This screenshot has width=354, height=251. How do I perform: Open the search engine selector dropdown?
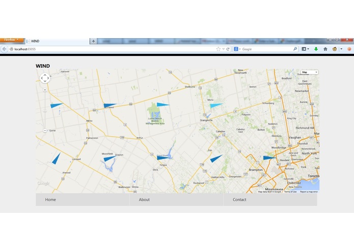pos(237,49)
